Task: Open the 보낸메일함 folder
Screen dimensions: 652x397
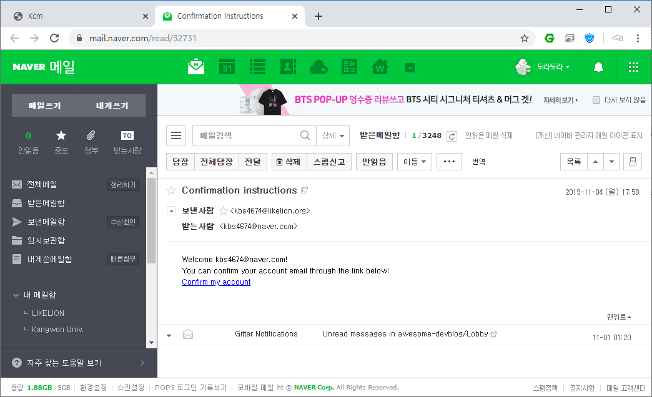Action: [x=46, y=222]
